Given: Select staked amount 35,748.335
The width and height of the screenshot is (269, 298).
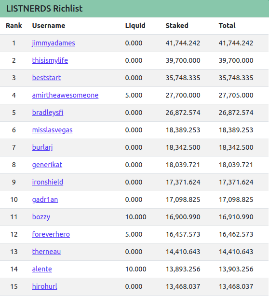Looking at the screenshot, I should click(x=183, y=78).
